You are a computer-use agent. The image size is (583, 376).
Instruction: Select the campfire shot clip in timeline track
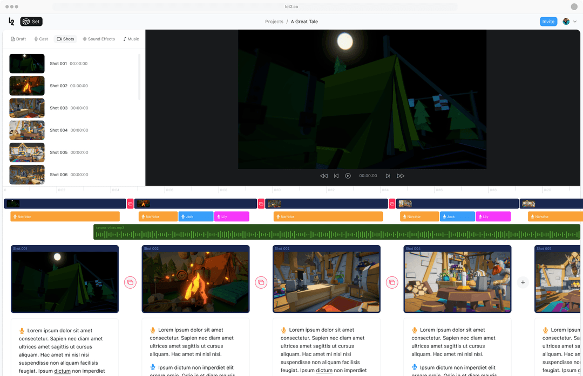tap(195, 204)
